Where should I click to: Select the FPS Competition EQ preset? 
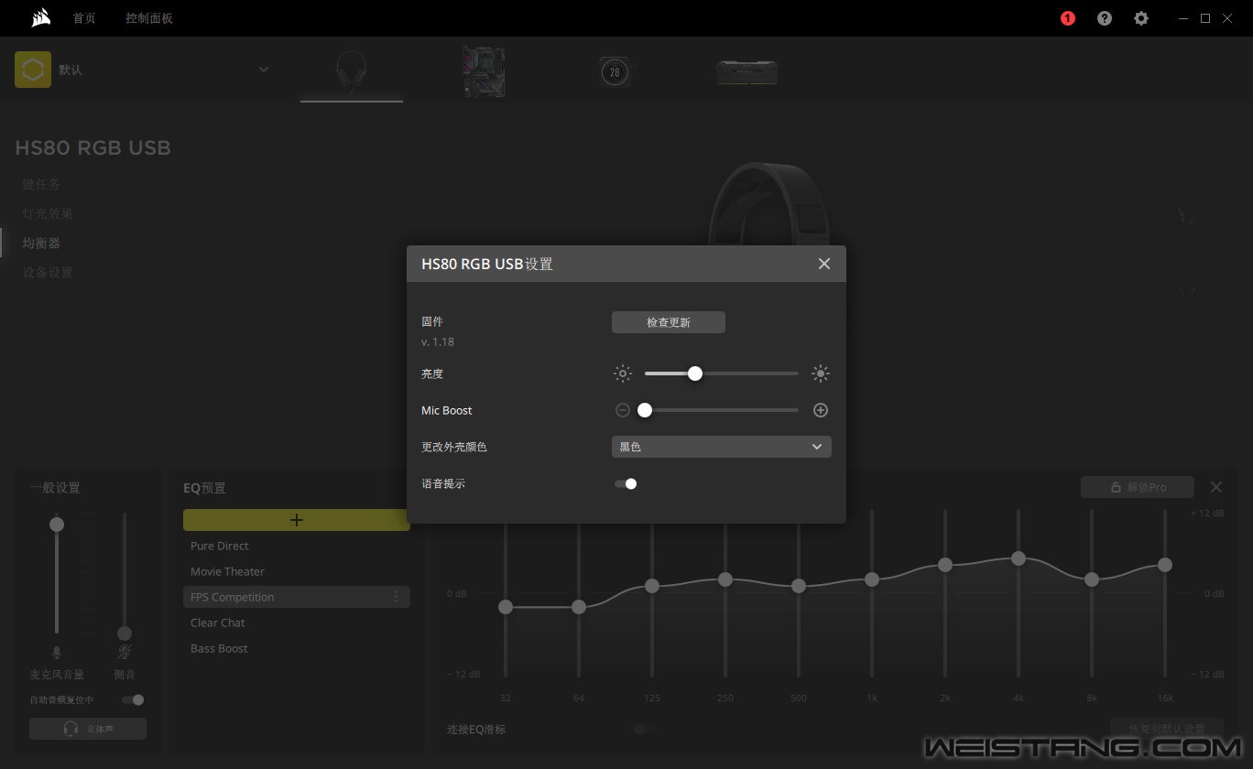[x=297, y=597]
